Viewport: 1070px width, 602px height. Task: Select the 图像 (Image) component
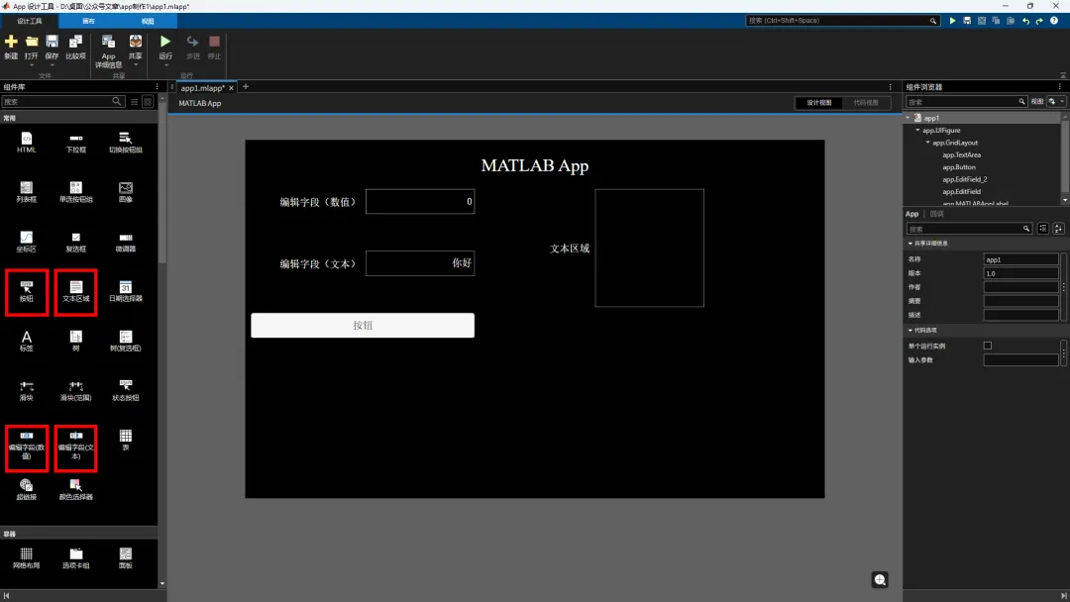(126, 192)
